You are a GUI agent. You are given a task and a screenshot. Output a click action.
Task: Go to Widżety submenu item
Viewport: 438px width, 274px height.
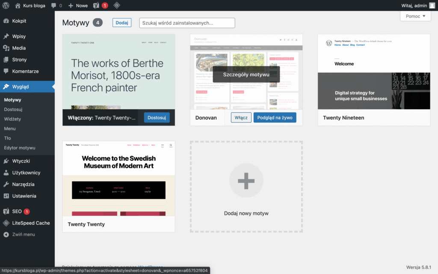[12, 119]
